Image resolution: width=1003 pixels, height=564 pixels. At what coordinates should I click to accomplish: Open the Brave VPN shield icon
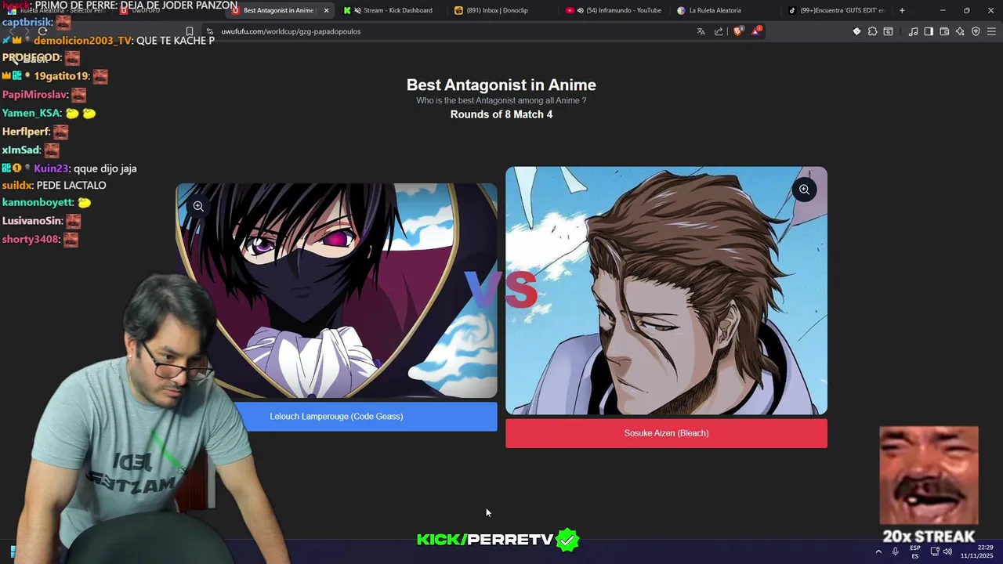point(976,31)
